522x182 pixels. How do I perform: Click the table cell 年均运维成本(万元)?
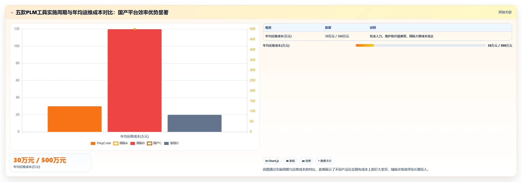click(x=278, y=36)
